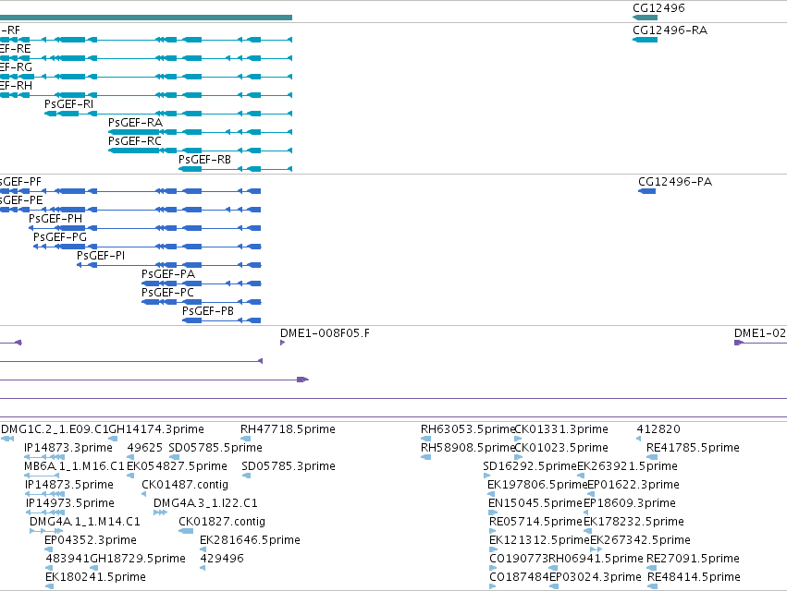Click the EP18609.3prime EST label

[630, 504]
